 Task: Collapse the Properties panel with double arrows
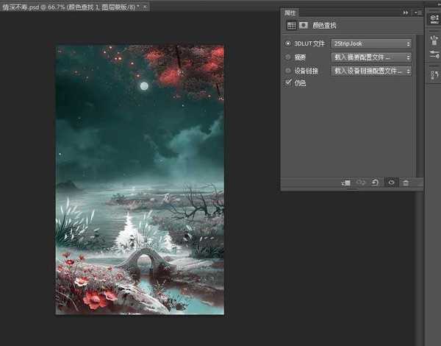coord(406,13)
